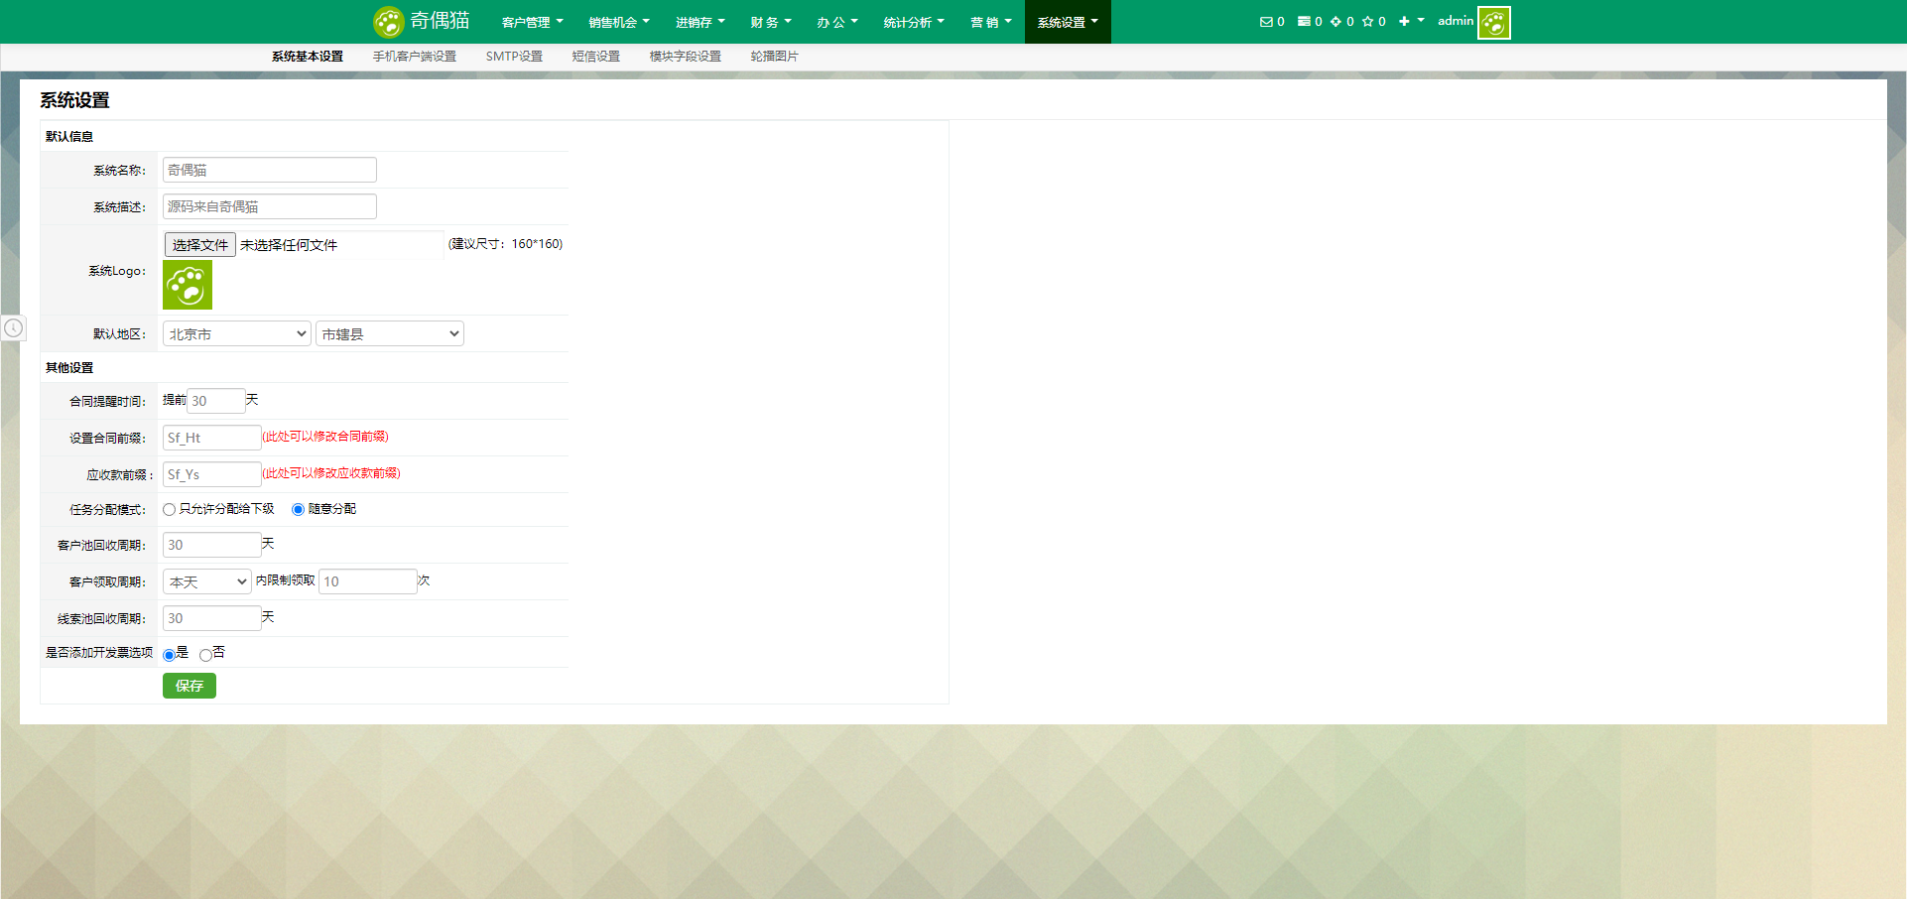Click the plus quick-add icon

point(1404,22)
